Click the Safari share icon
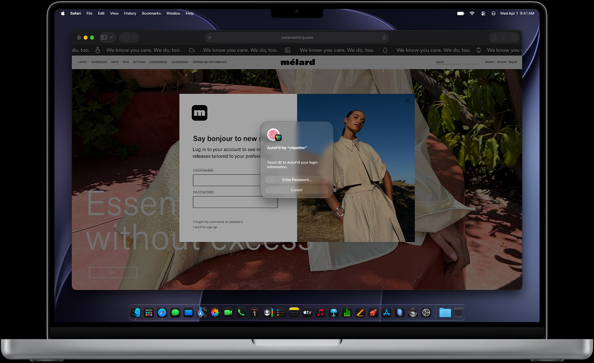This screenshot has height=363, width=594. (494, 38)
